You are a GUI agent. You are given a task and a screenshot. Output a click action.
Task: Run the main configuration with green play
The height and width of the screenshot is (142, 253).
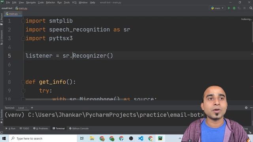229,8
